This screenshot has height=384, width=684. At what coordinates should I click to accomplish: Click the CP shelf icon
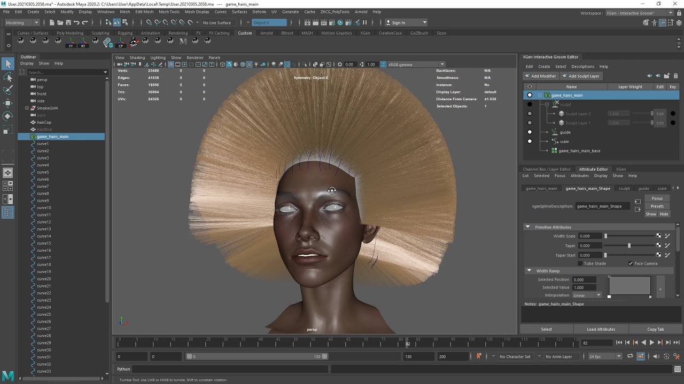coord(121,43)
